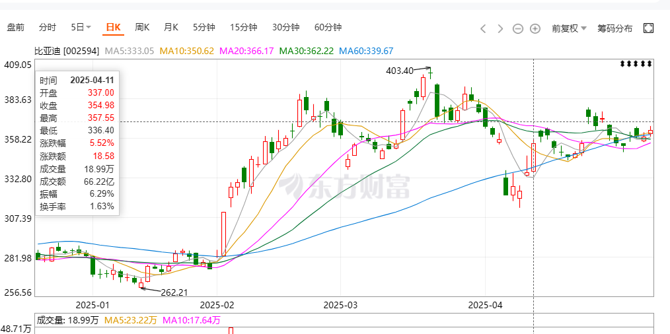Image resolution: width=670 pixels, height=334 pixels.
Task: Select the 15分钟 interval tab
Action: (x=244, y=28)
